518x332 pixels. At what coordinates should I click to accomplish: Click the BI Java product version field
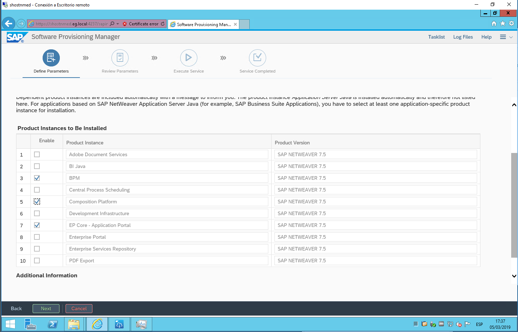[376, 166]
